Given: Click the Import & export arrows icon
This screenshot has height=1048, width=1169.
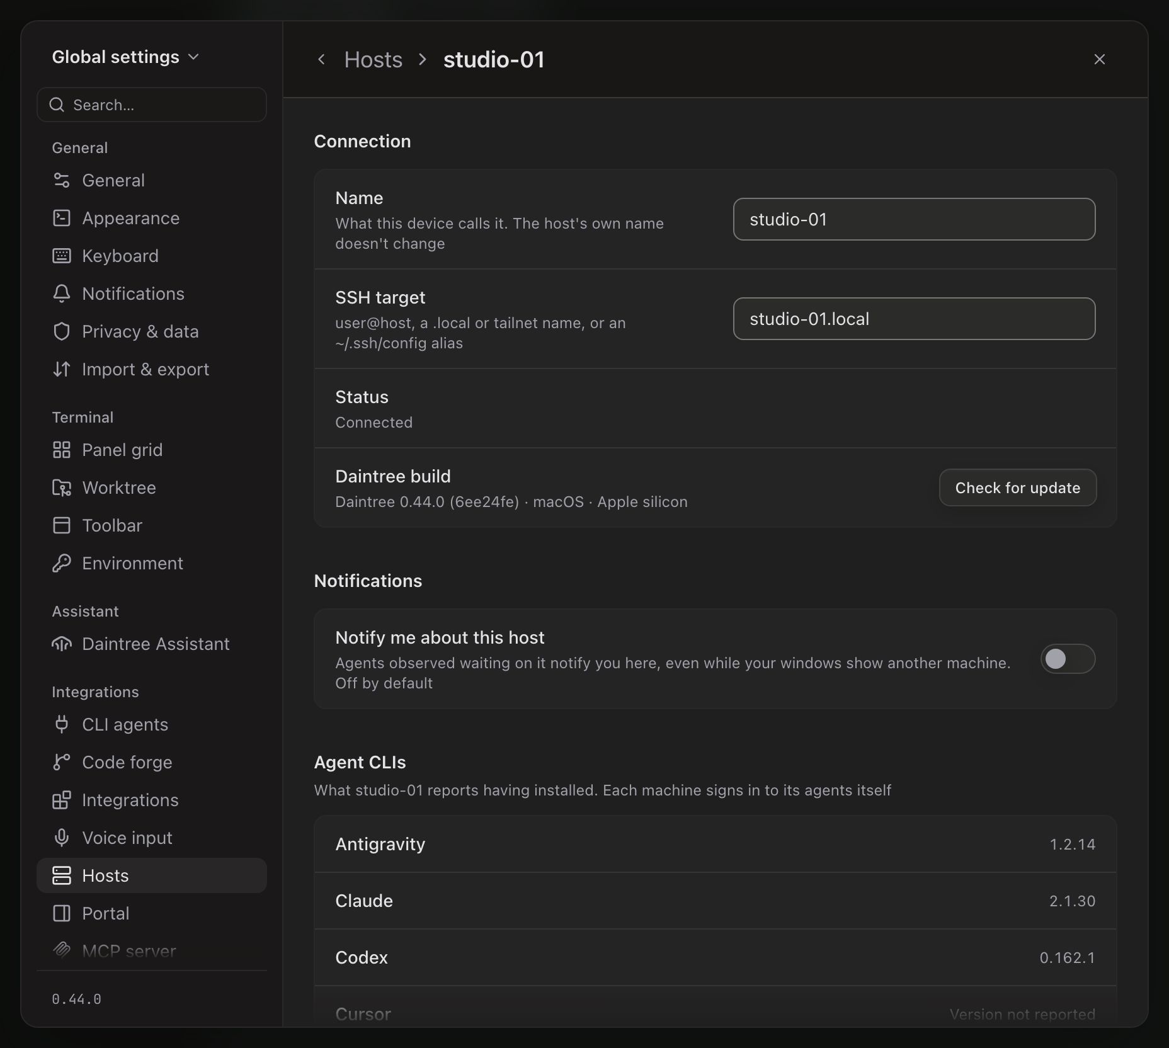Looking at the screenshot, I should click(x=61, y=369).
